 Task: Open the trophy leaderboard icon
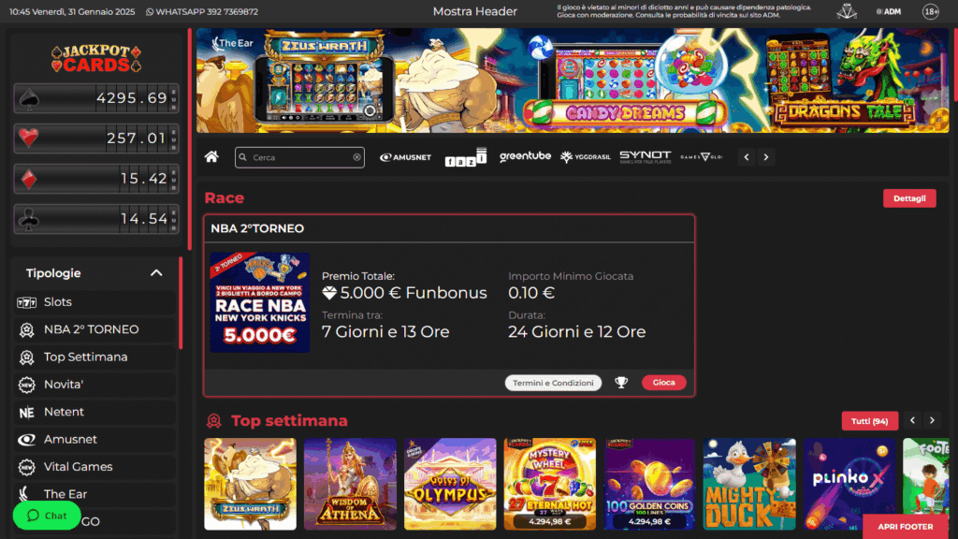tap(621, 383)
